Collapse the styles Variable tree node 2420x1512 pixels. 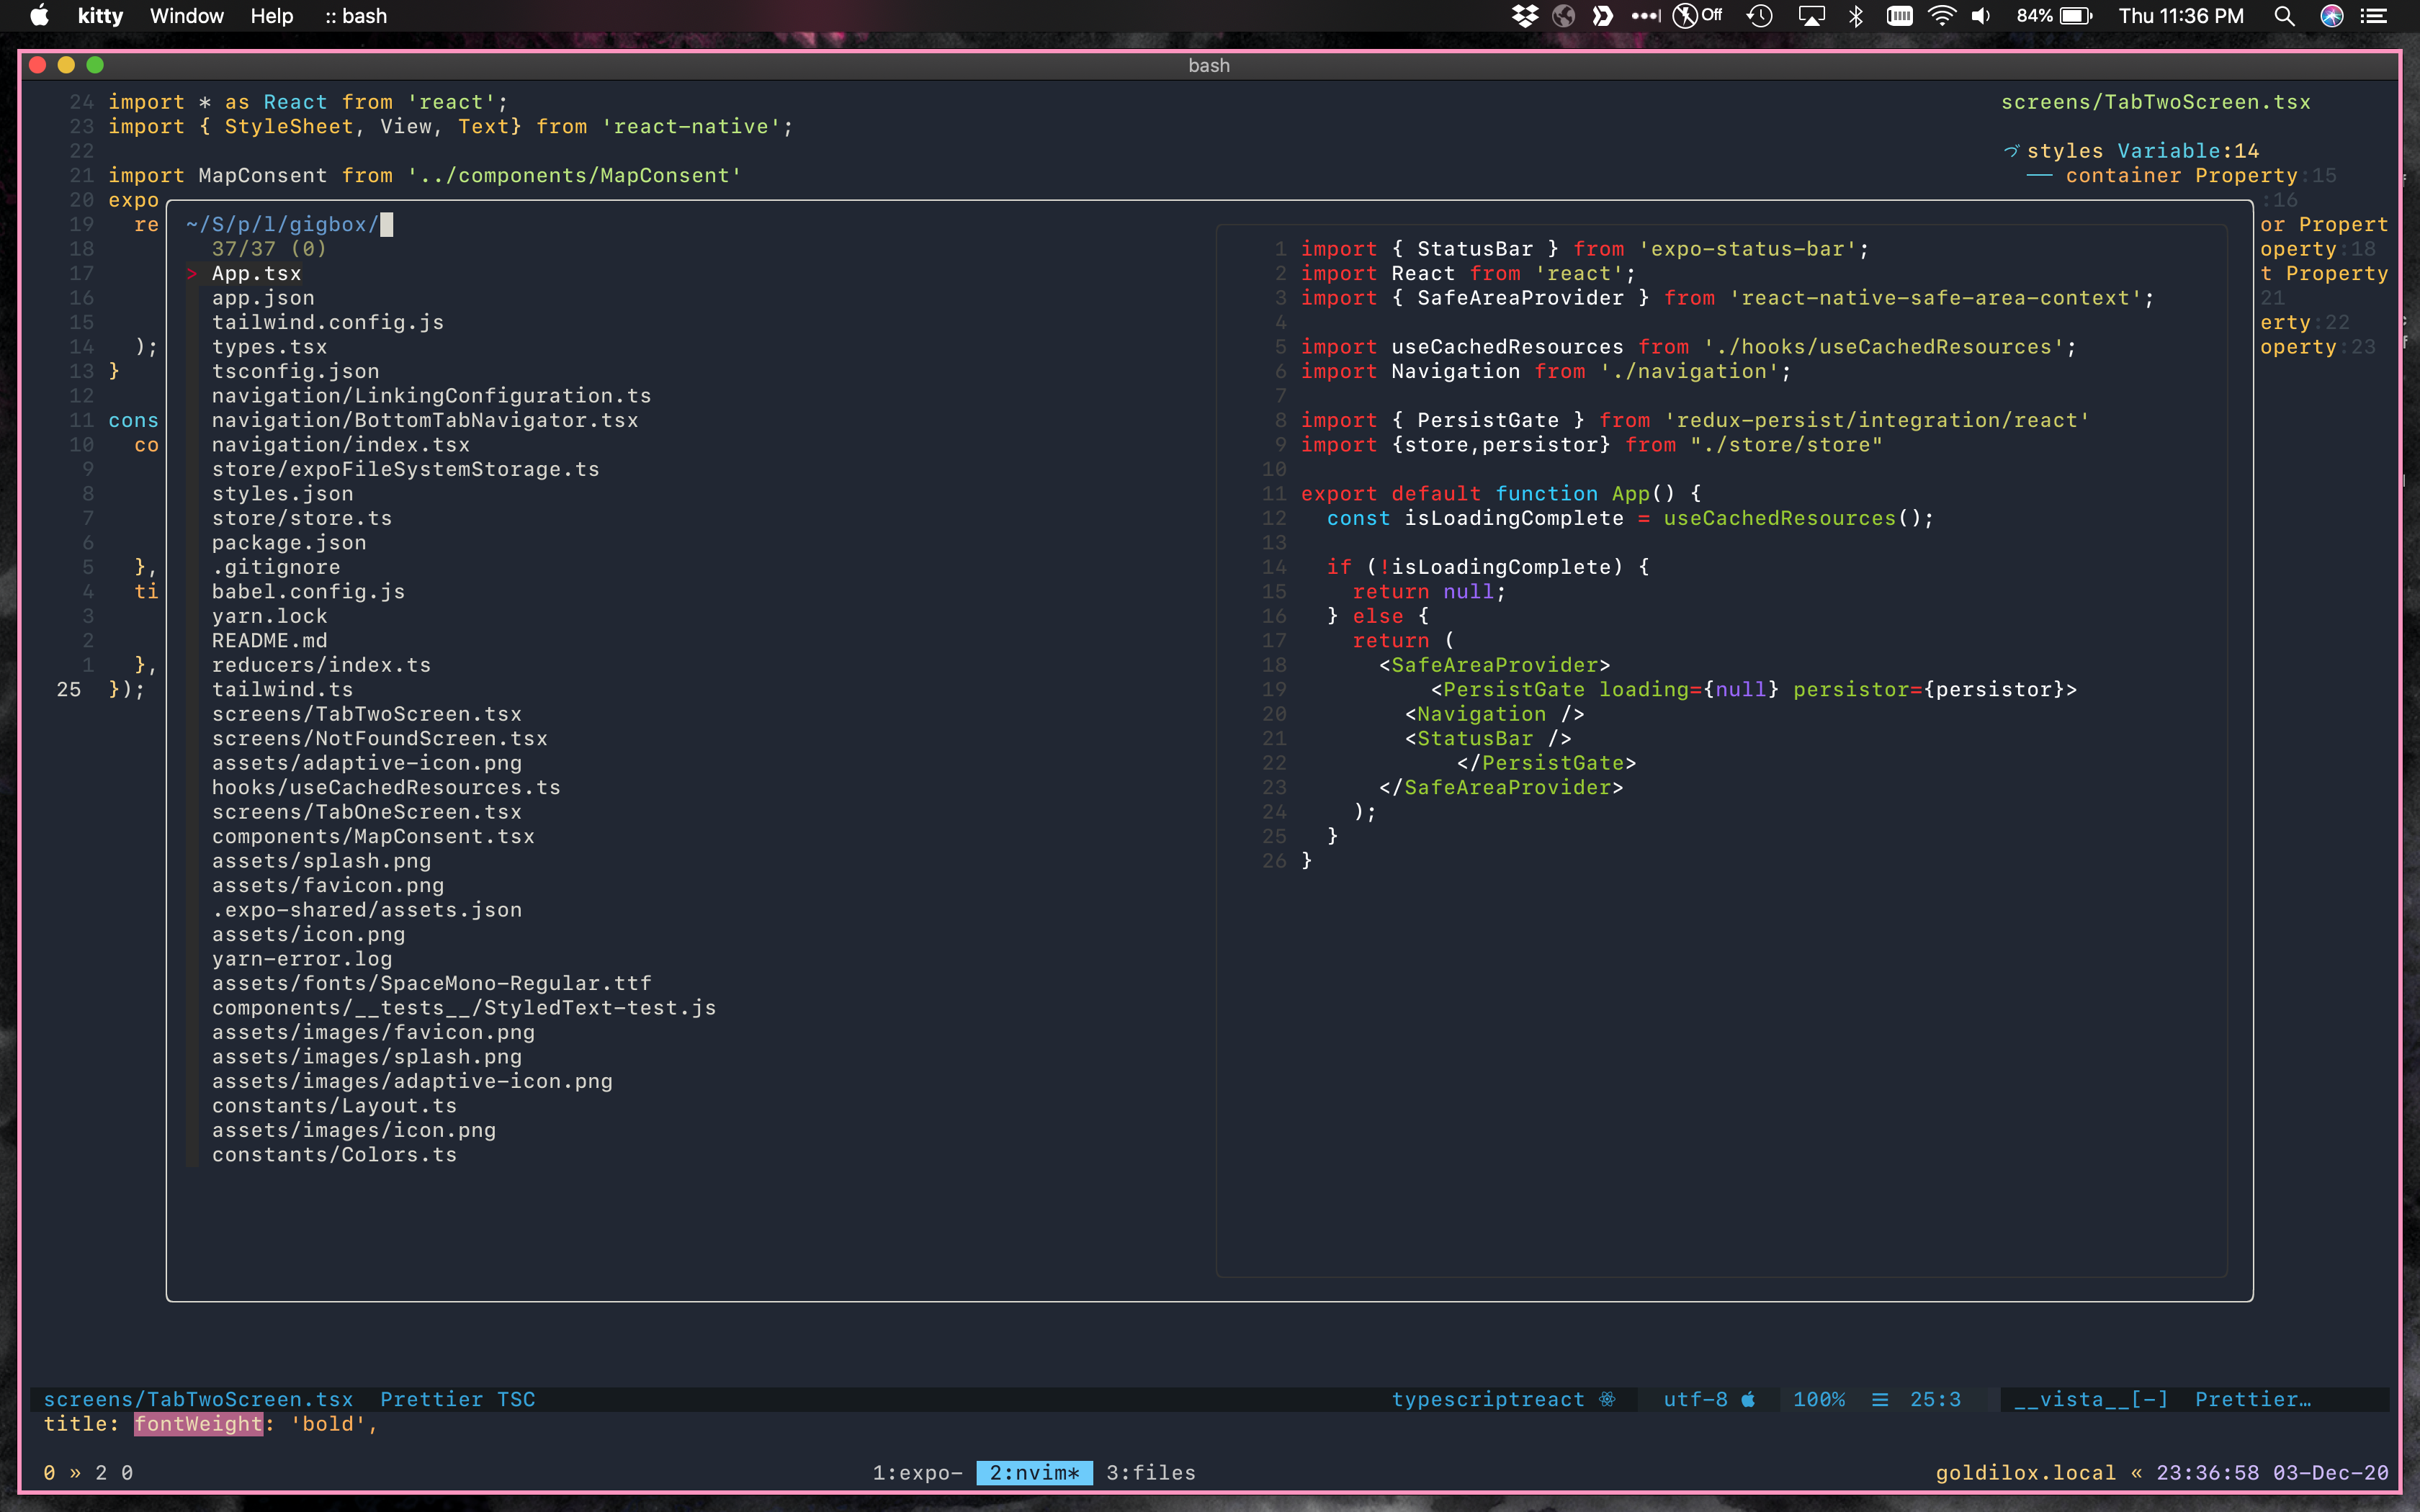pos(2011,151)
